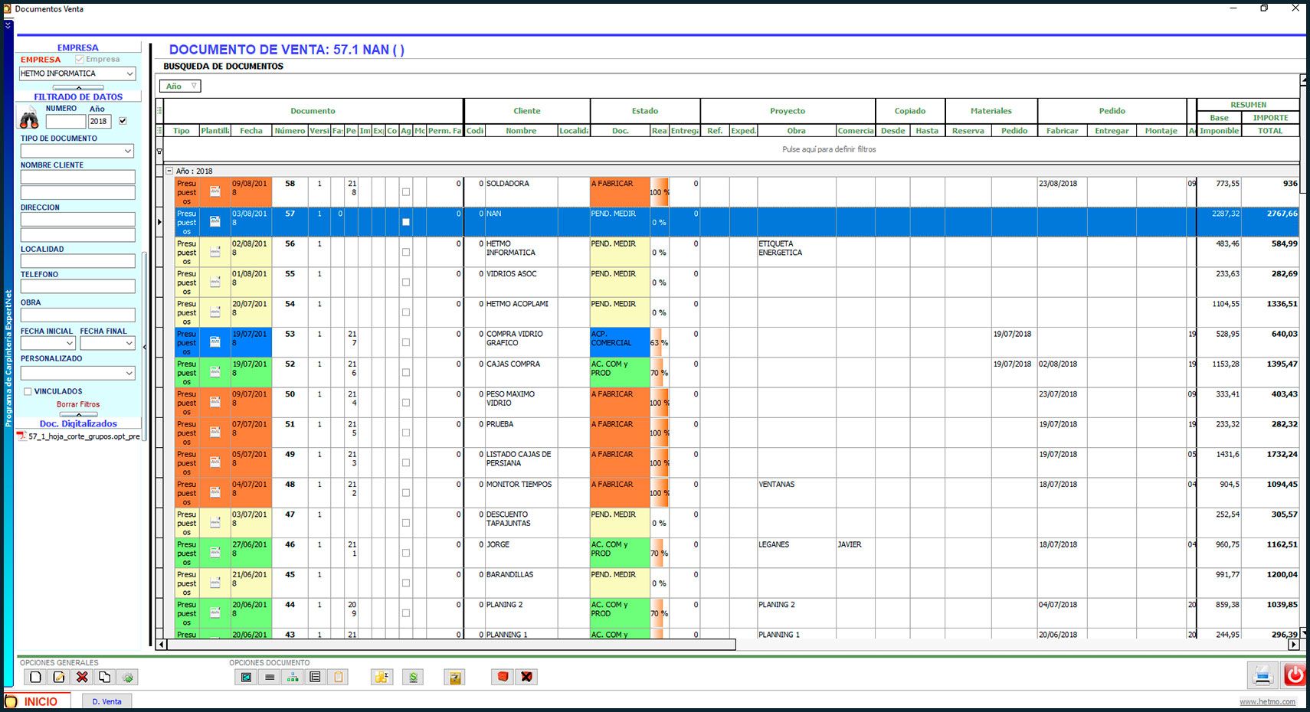Toggle the Año filter checkbox
1310x712 pixels.
tap(123, 121)
